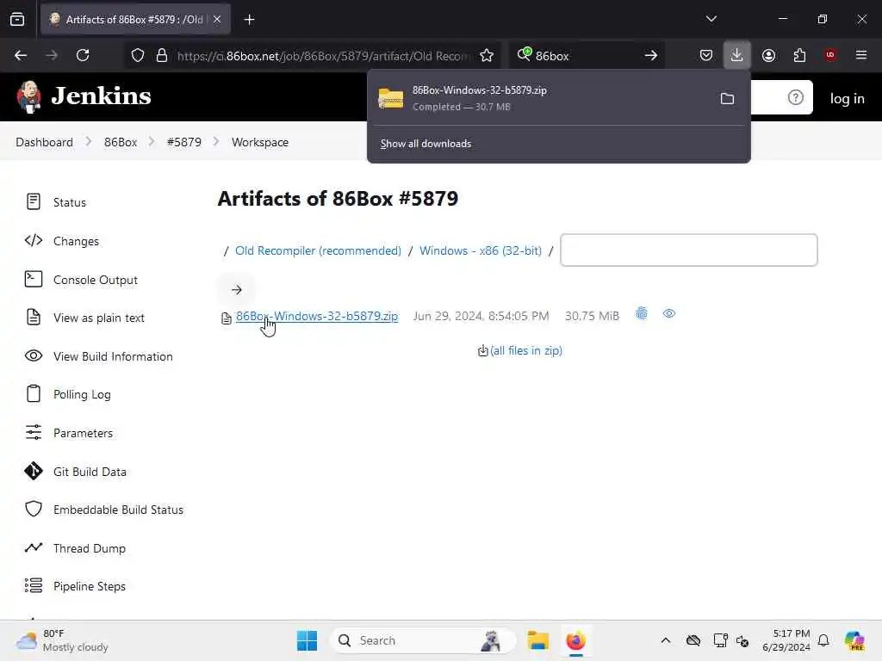
Task: Click the uBlock Origin extension icon
Action: pos(830,55)
